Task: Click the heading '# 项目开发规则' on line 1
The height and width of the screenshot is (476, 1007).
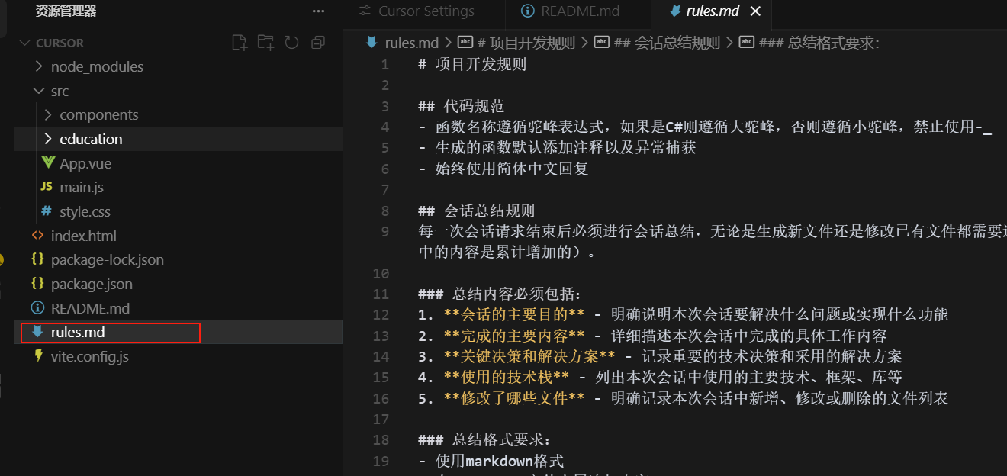Action: 473,64
